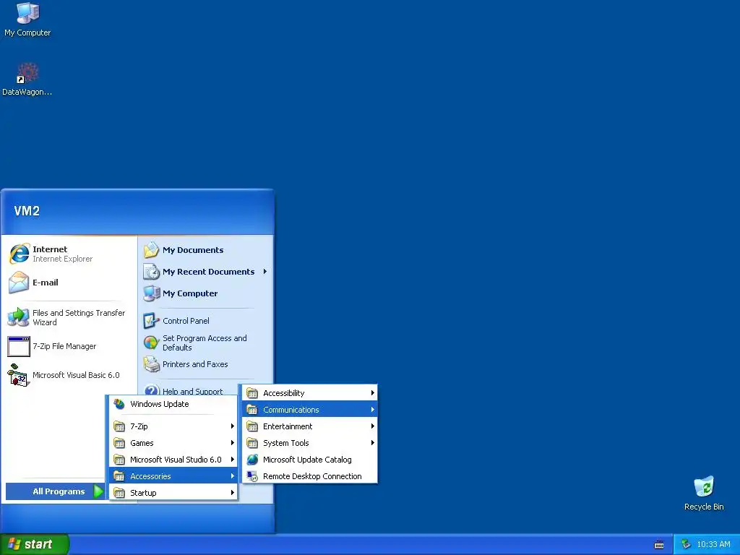Click My Computer icon in Start menu
This screenshot has width=740, height=555.
[152, 293]
